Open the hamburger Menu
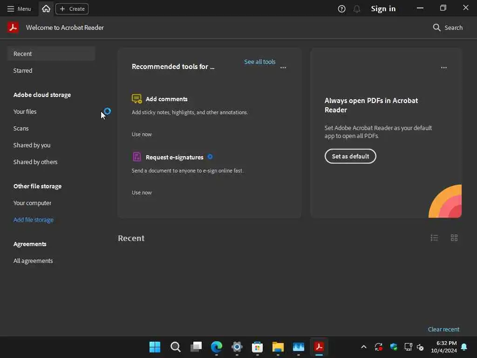This screenshot has height=358, width=477. tap(19, 9)
